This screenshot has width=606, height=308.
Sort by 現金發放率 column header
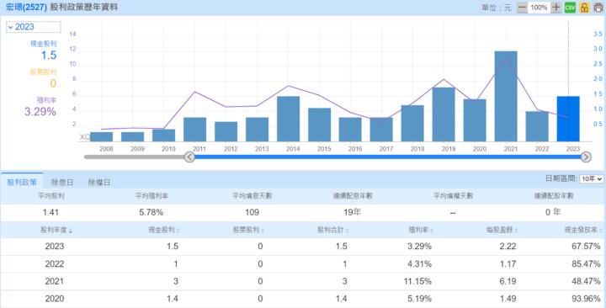pos(583,230)
